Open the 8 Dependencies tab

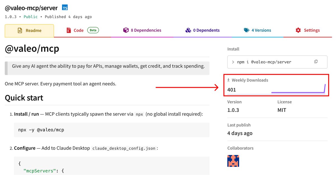coord(142,30)
